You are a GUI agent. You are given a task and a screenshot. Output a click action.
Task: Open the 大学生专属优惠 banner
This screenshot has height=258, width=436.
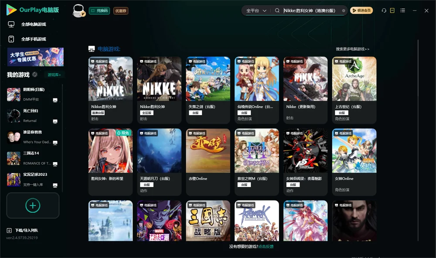(35, 57)
